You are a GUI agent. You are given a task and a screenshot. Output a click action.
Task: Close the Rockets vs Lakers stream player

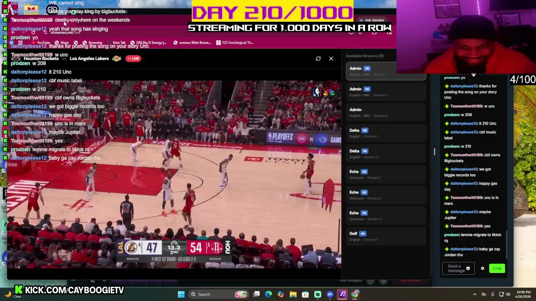(331, 59)
